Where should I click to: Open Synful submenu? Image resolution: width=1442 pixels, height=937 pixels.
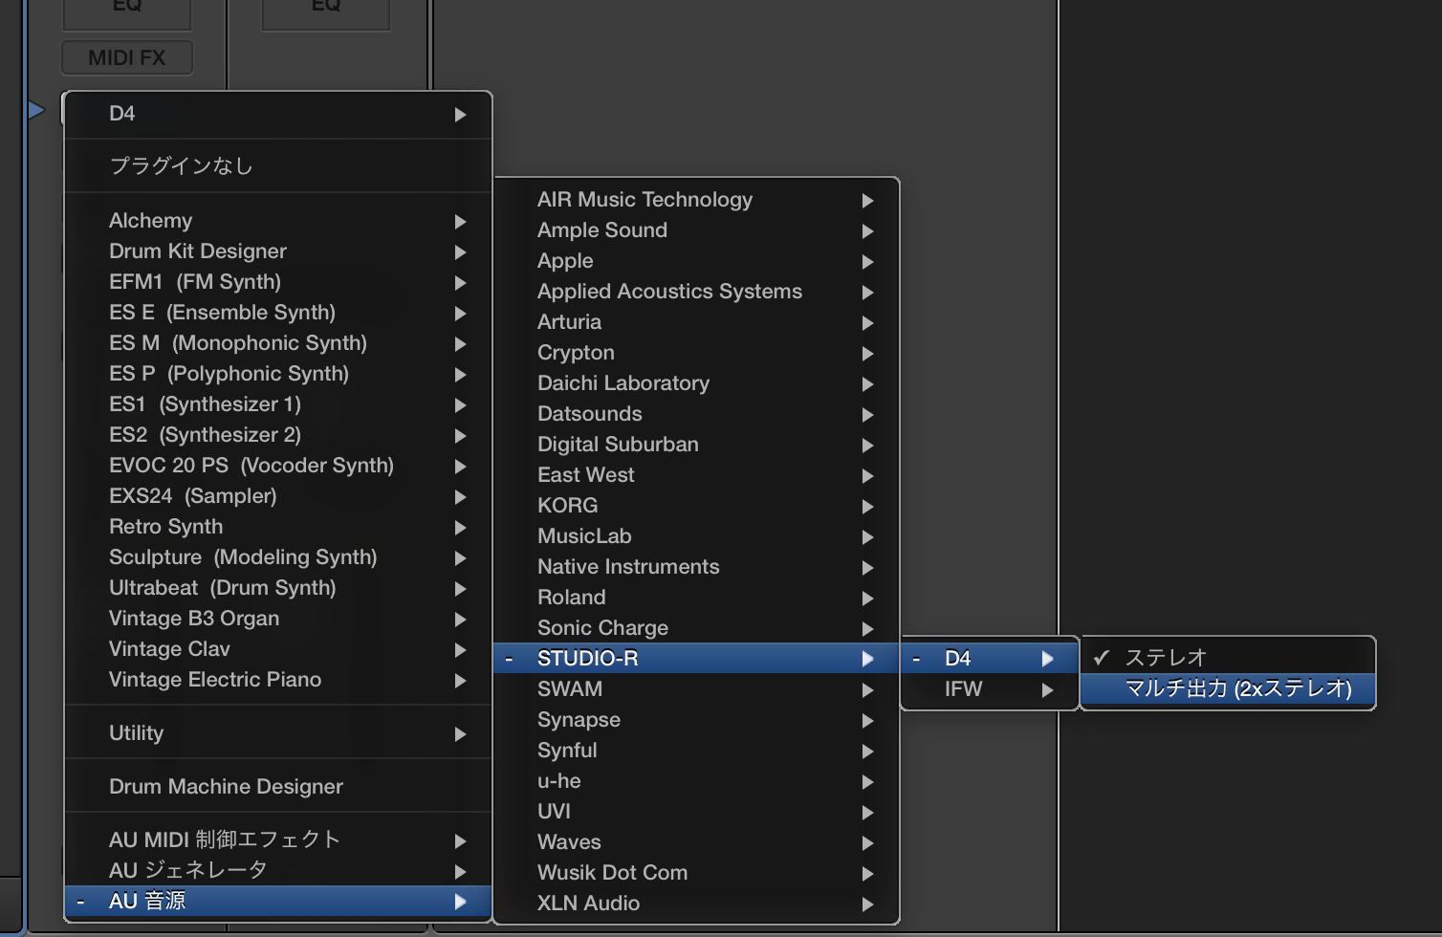[x=697, y=751]
